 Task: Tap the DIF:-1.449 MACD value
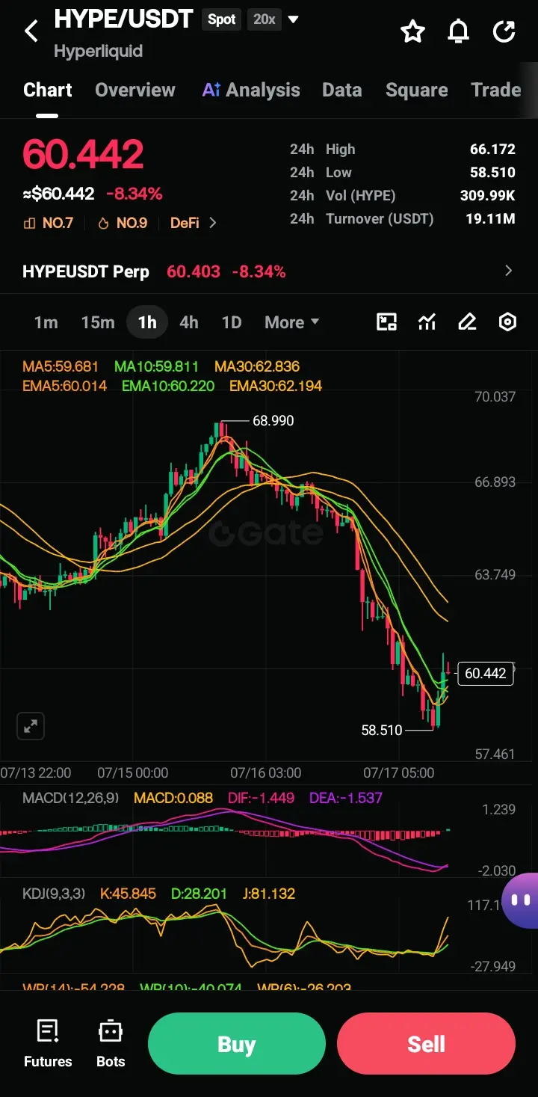(x=260, y=798)
